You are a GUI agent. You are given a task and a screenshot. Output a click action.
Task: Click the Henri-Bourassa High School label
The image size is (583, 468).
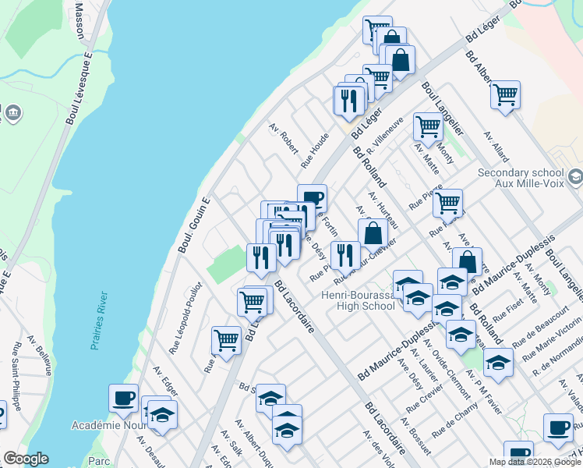(359, 300)
